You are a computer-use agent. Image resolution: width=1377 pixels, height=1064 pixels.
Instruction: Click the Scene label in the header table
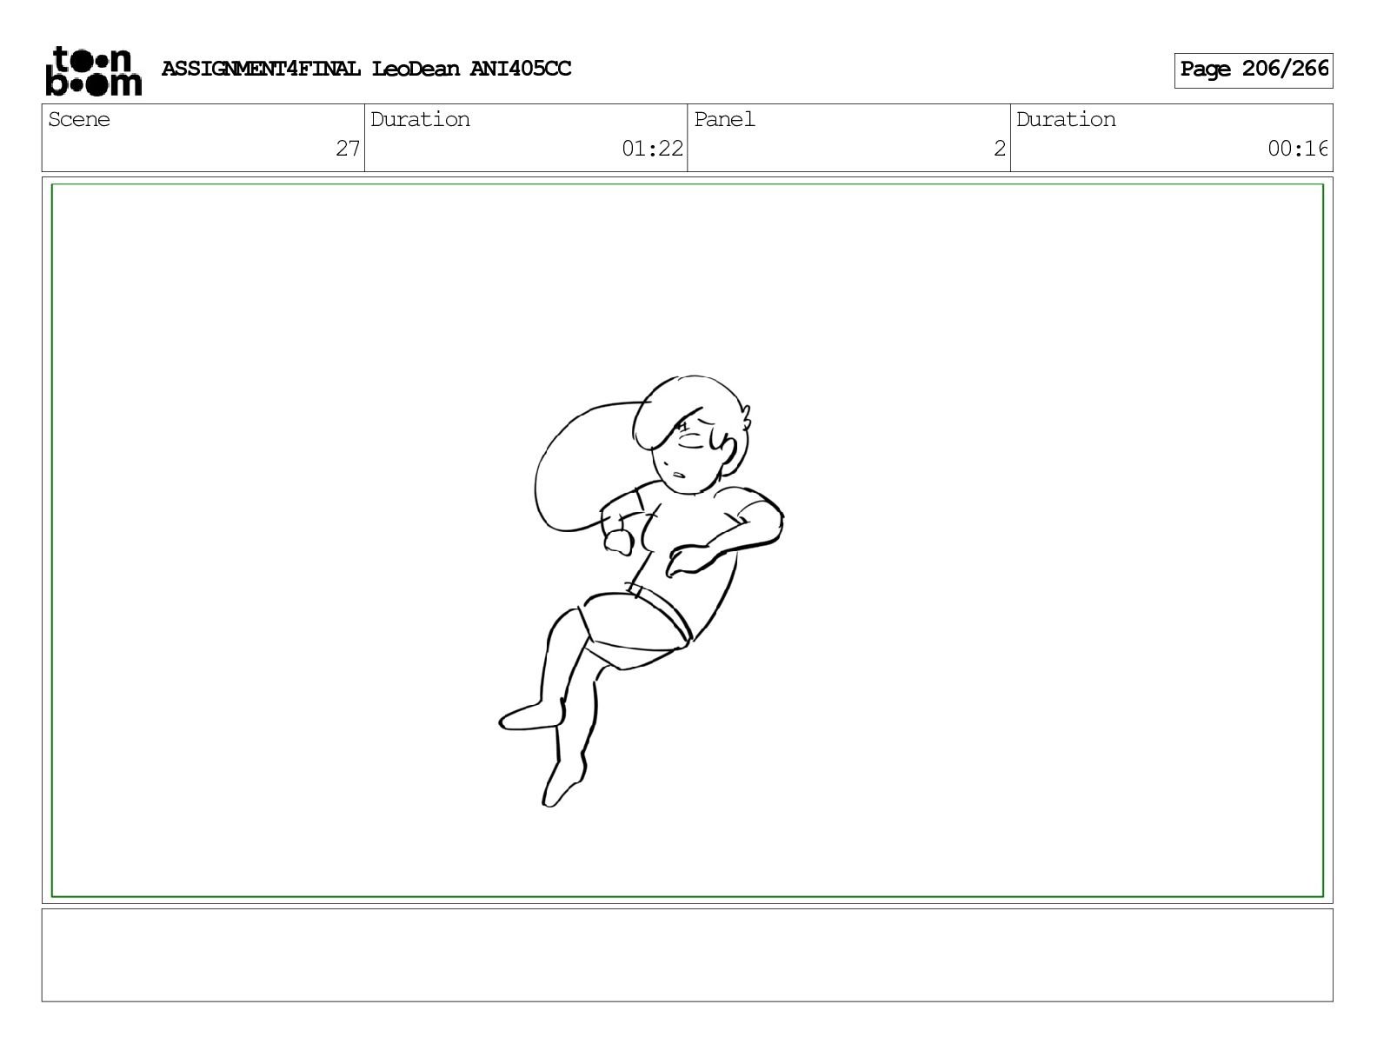79,119
